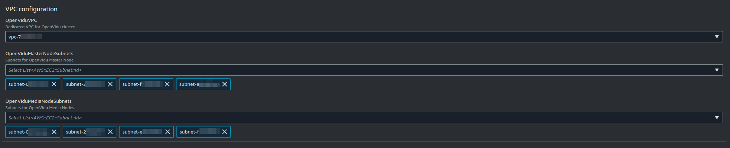Remove subnet-2 tag from Media Node subnets

110,132
